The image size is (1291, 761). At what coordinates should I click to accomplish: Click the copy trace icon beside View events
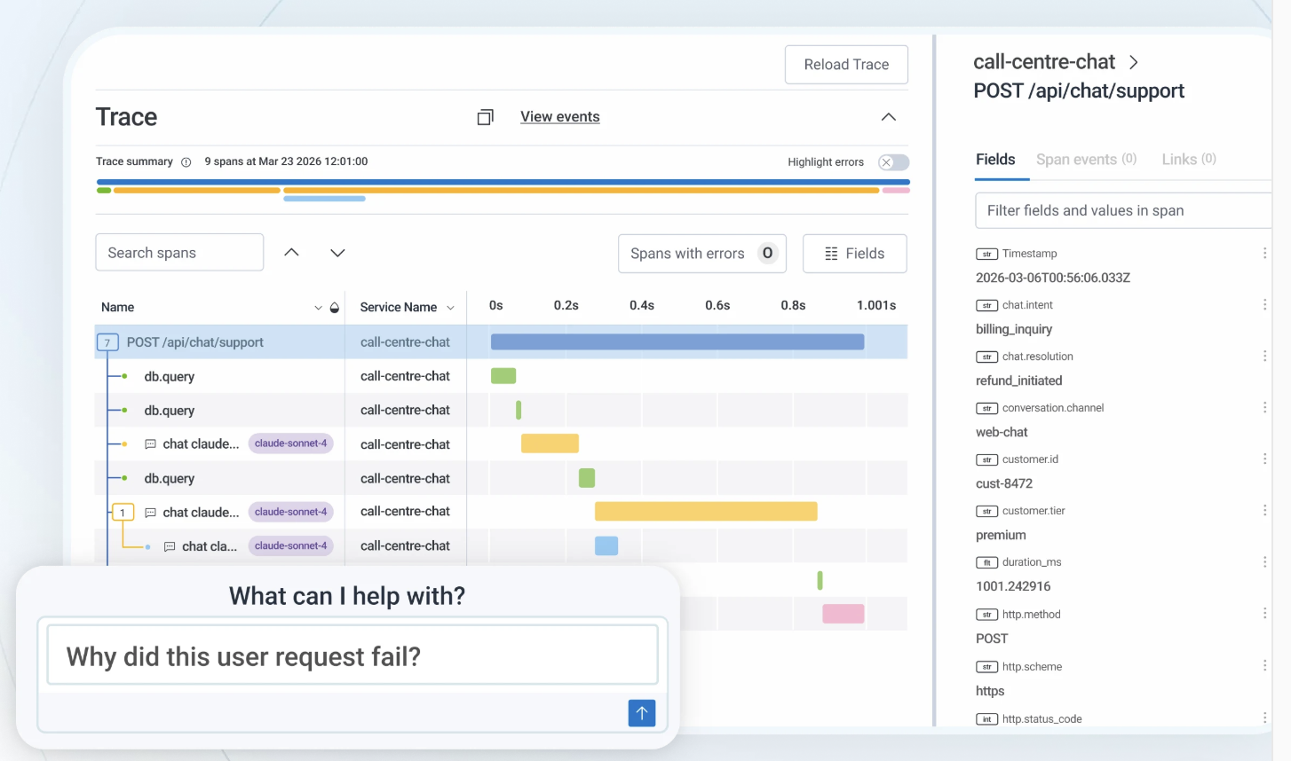(x=485, y=117)
